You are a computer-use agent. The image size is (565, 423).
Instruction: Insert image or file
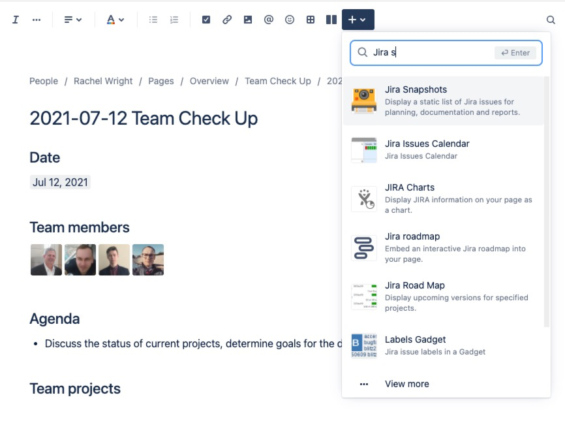[248, 20]
